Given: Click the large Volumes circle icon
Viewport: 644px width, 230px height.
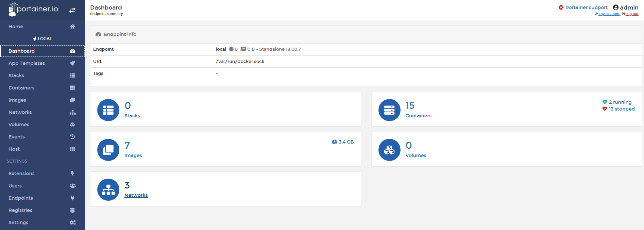Looking at the screenshot, I should tap(389, 150).
